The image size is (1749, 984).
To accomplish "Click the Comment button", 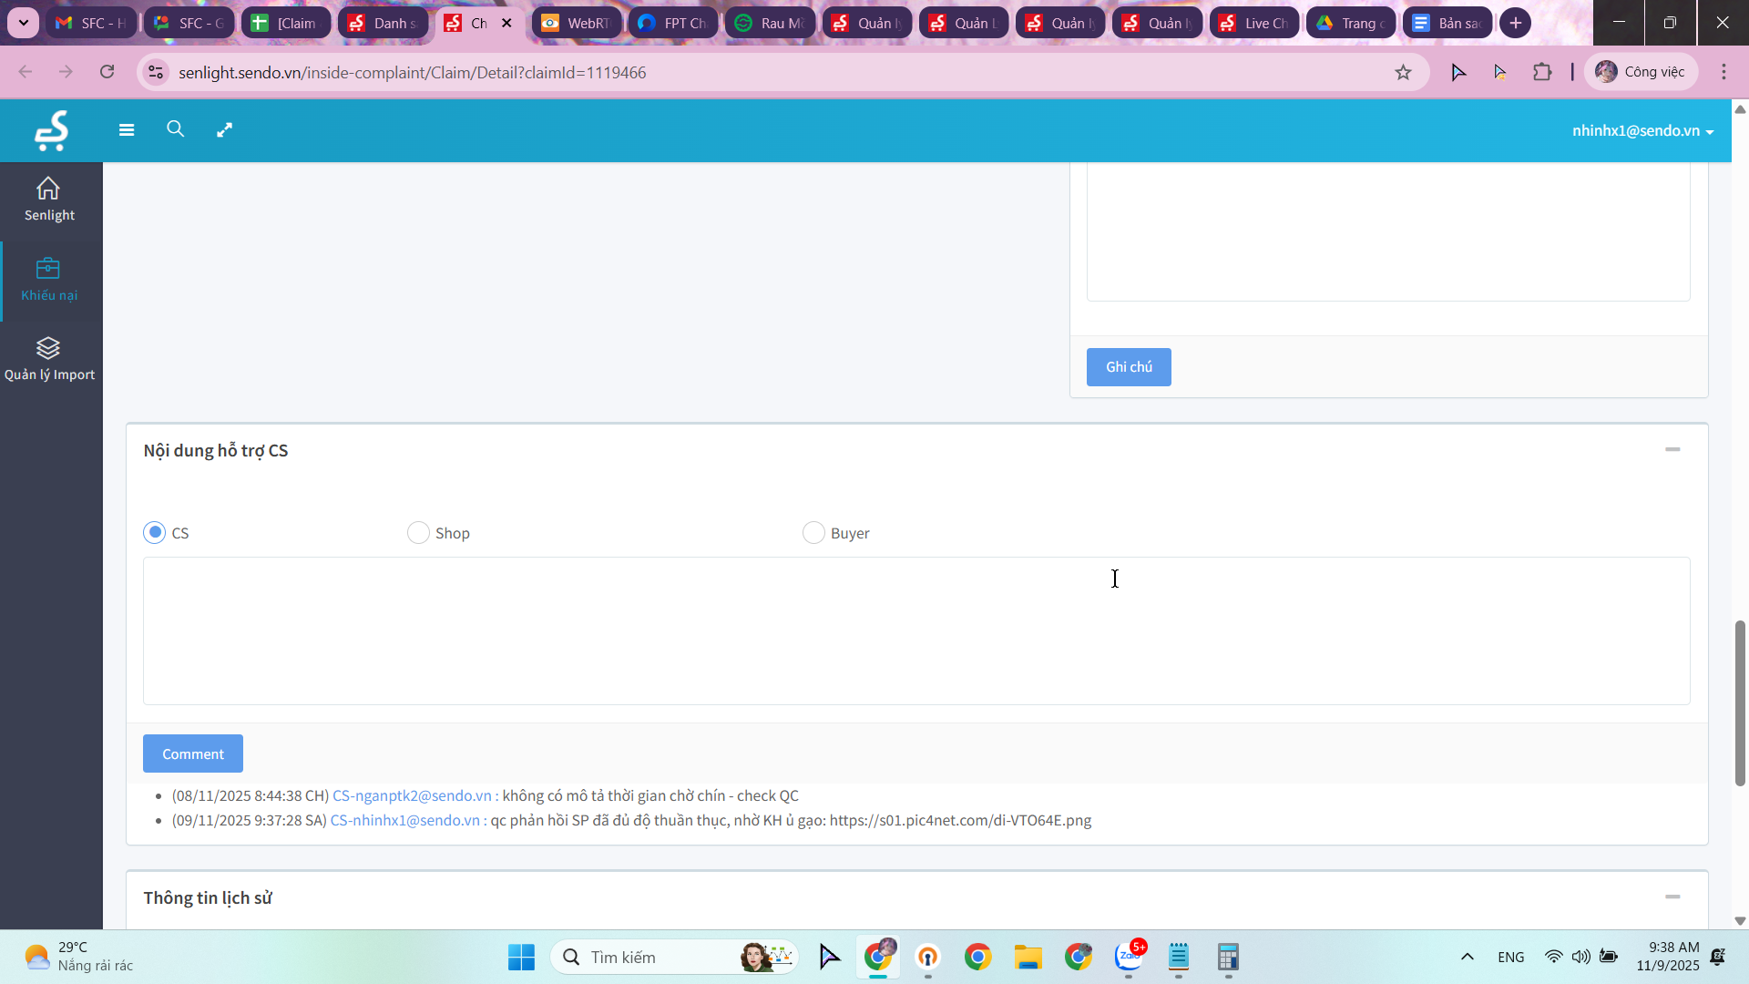I will (193, 754).
